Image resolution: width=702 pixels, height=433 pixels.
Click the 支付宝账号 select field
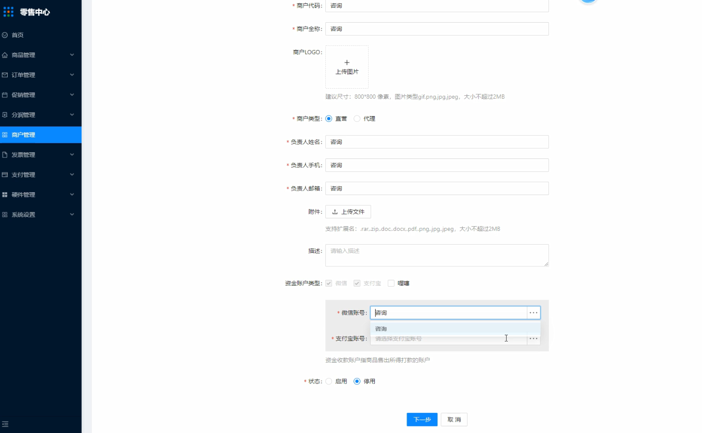coord(448,339)
